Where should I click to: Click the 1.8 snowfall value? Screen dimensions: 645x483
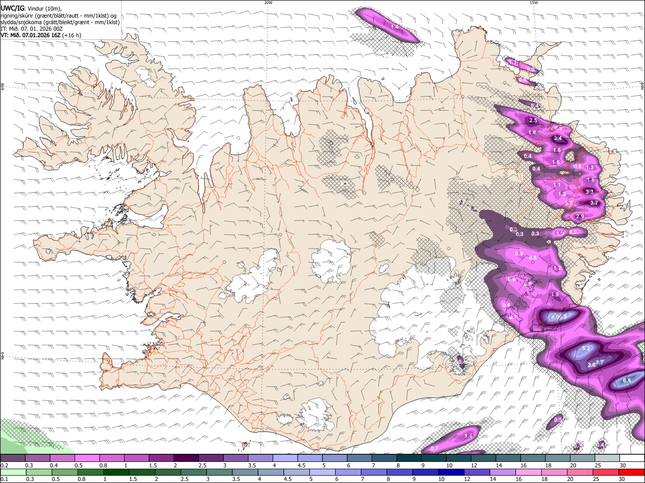pos(591,180)
